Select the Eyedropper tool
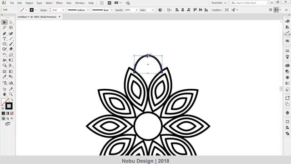Image resolution: width=291 pixels, height=164 pixels. pyautogui.click(x=5, y=77)
